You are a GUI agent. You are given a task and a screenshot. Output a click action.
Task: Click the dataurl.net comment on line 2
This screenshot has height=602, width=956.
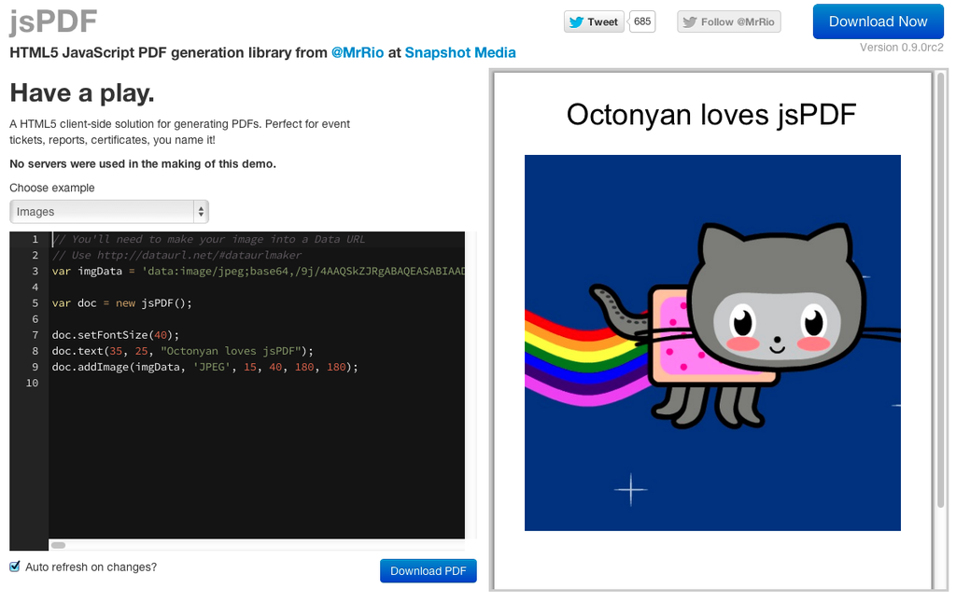[176, 256]
